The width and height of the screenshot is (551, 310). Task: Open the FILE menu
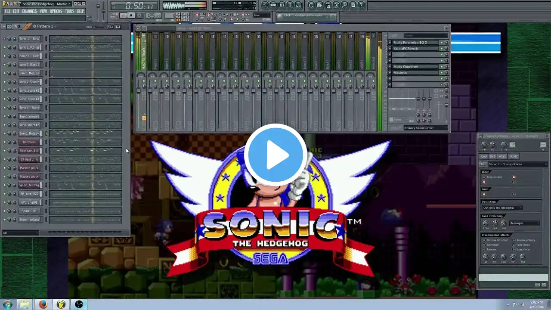(7, 11)
